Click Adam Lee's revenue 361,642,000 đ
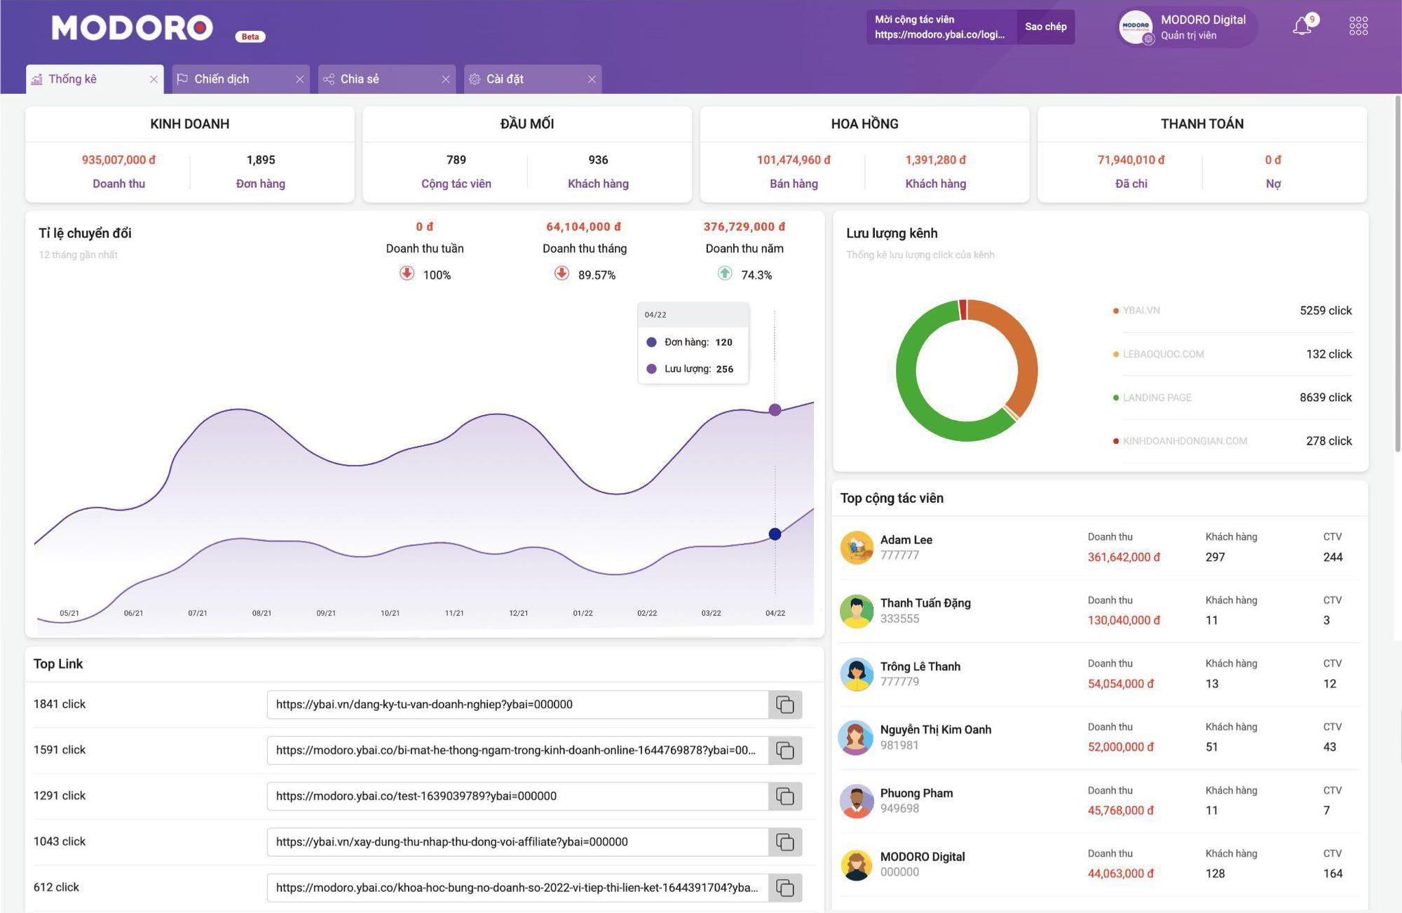The height and width of the screenshot is (913, 1402). pyautogui.click(x=1124, y=557)
